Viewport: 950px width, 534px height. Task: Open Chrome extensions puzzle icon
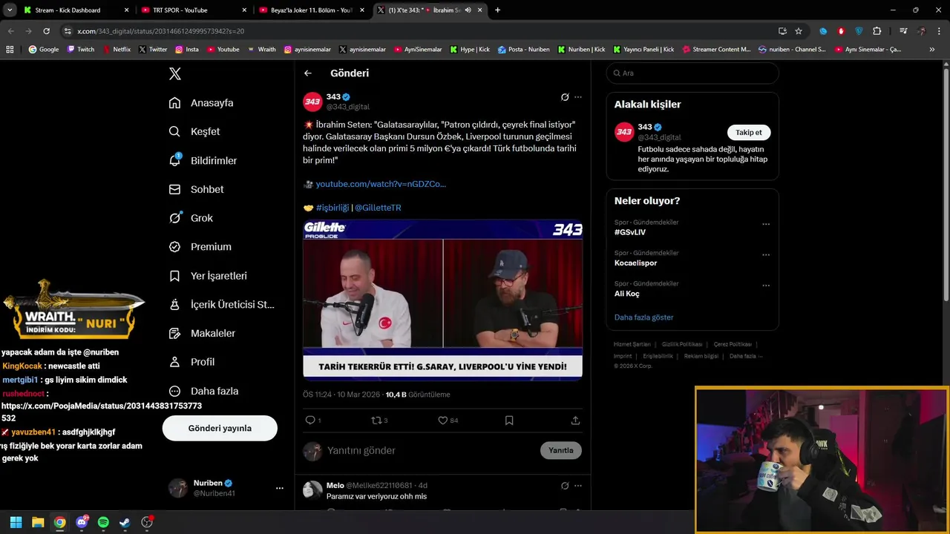877,31
